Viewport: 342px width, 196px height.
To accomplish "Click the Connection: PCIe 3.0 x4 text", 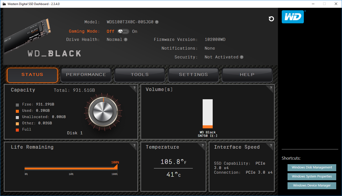I will [x=243, y=172].
